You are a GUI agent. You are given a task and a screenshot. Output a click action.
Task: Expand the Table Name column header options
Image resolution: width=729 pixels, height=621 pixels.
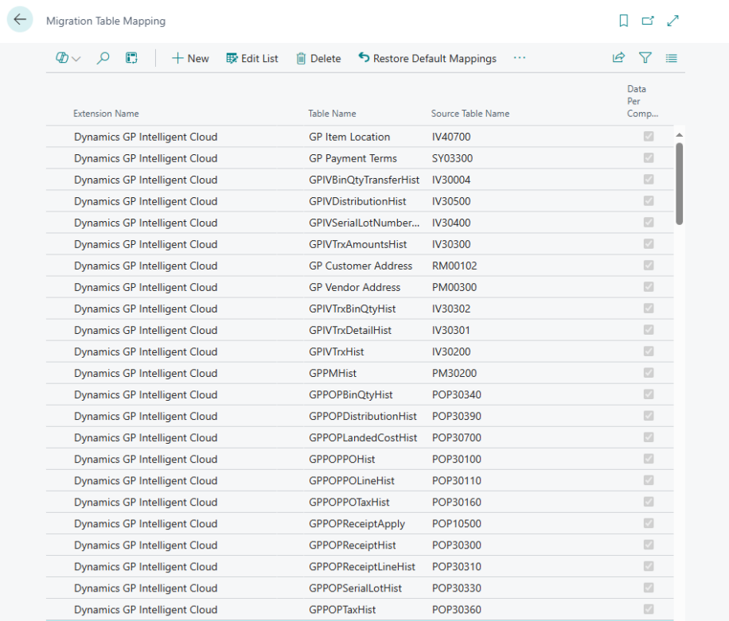click(332, 114)
